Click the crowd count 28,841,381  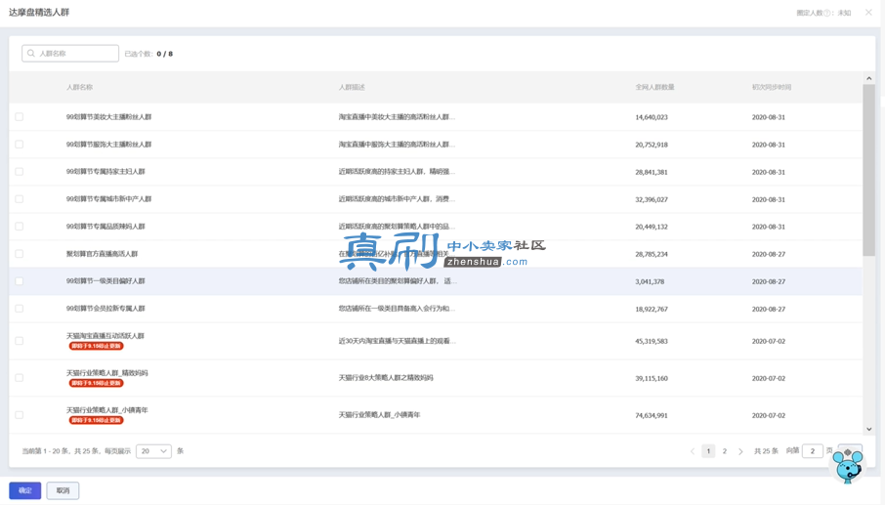[652, 172]
